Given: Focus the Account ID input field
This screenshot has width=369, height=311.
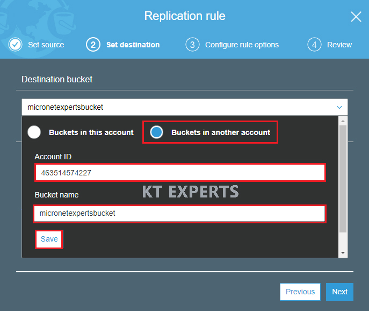Looking at the screenshot, I should [x=180, y=173].
